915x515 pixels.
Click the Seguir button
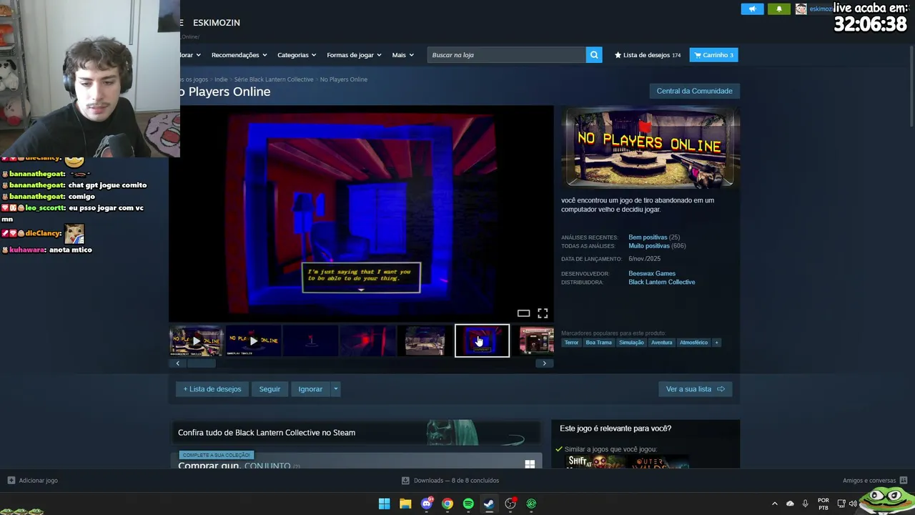click(x=269, y=389)
